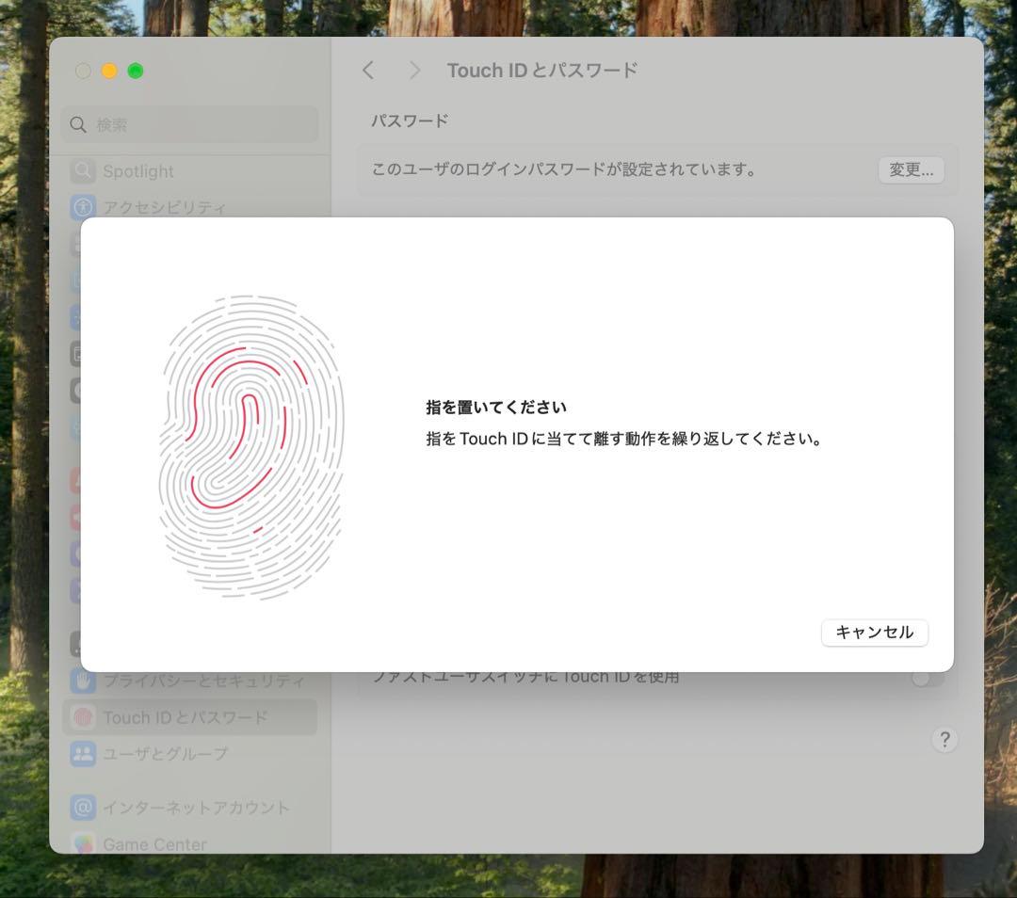Click the プライバシーとセキュリティ hand icon

[x=83, y=680]
